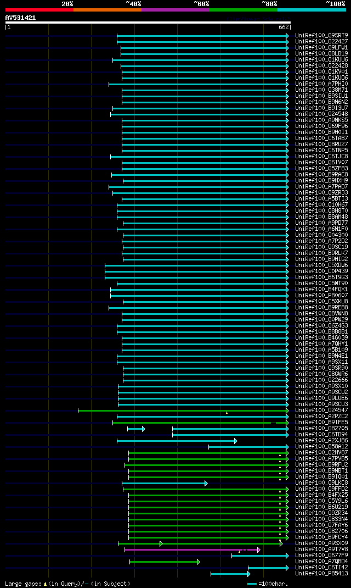The width and height of the screenshot is (351, 588).
Task: Click the alignment bar of UniRef100_Q9LKC8
Action: click(x=163, y=484)
